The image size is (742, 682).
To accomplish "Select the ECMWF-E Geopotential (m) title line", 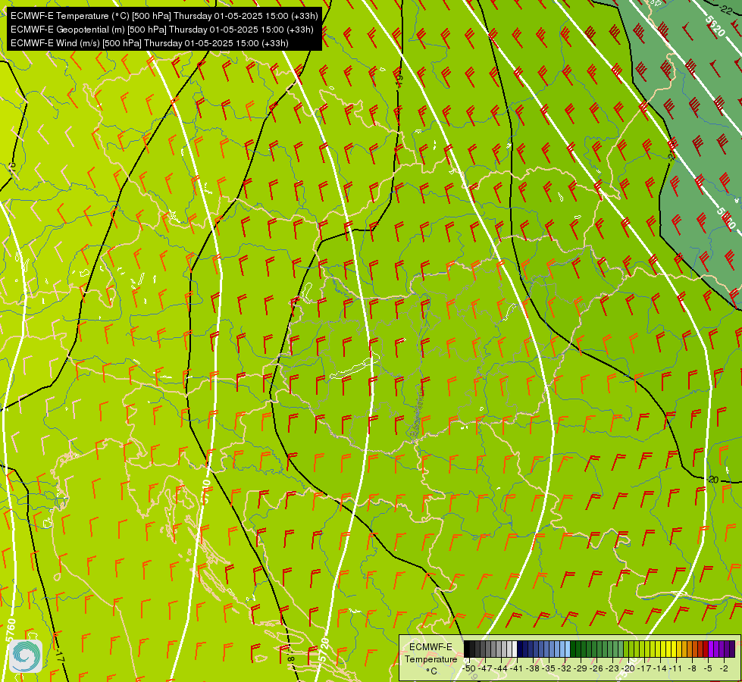I will [162, 30].
